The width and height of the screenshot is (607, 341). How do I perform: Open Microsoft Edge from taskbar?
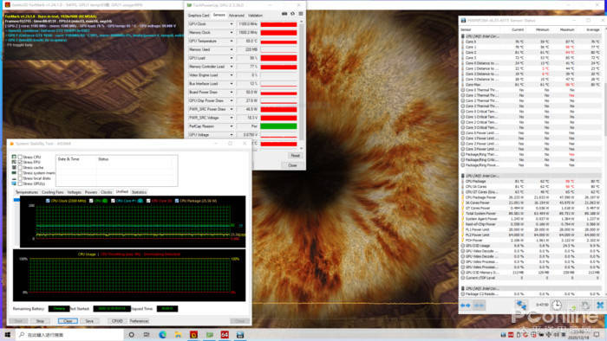coord(163,335)
